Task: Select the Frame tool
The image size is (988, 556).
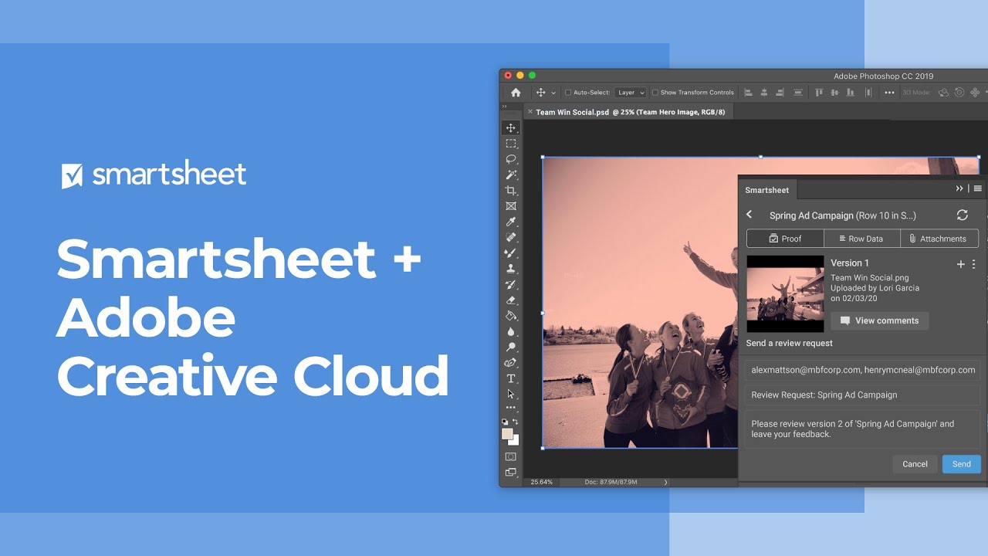Action: (511, 206)
